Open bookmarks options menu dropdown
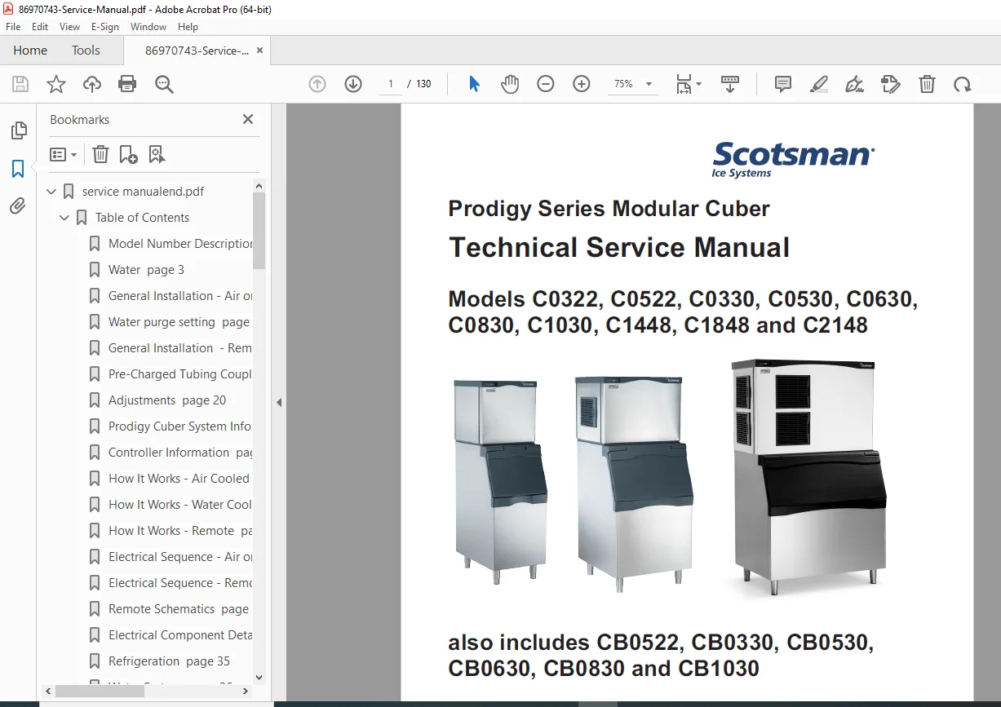 [x=64, y=154]
